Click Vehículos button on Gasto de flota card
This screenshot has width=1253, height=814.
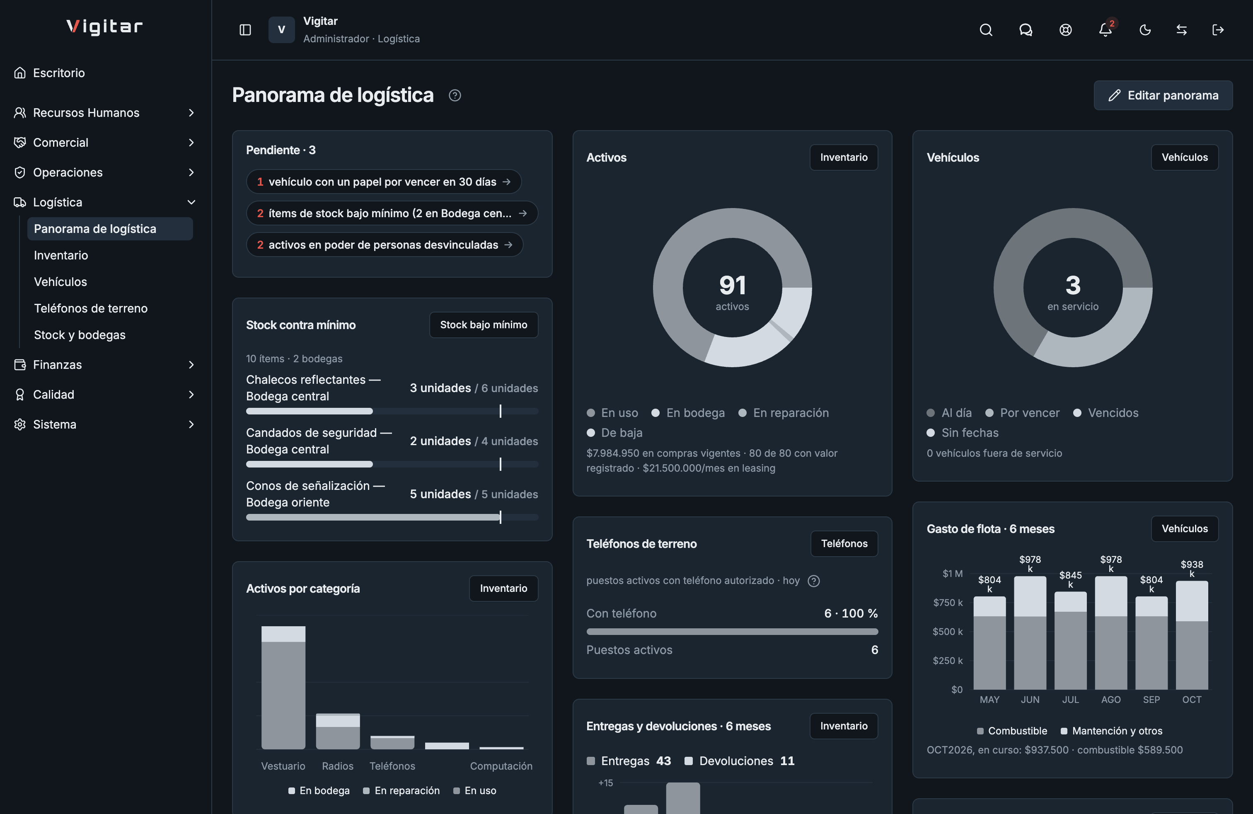tap(1185, 528)
